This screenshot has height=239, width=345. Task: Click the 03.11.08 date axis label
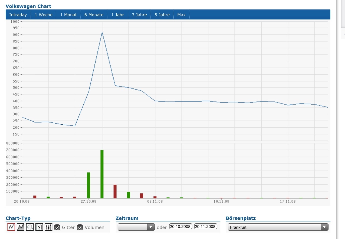155,201
